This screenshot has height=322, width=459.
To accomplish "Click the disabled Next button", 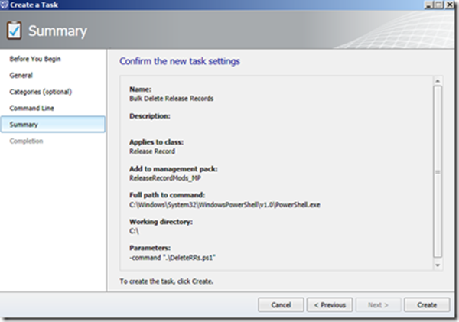I will 378,305.
